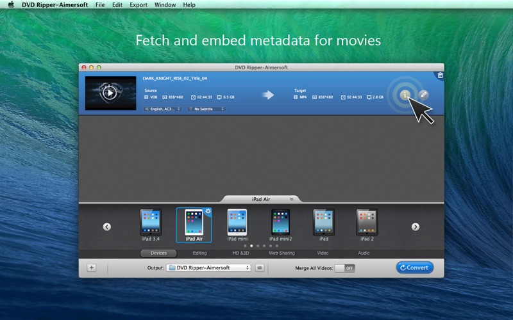The image size is (513, 320).
Task: Open the No Subtitle dropdown
Action: [206, 109]
